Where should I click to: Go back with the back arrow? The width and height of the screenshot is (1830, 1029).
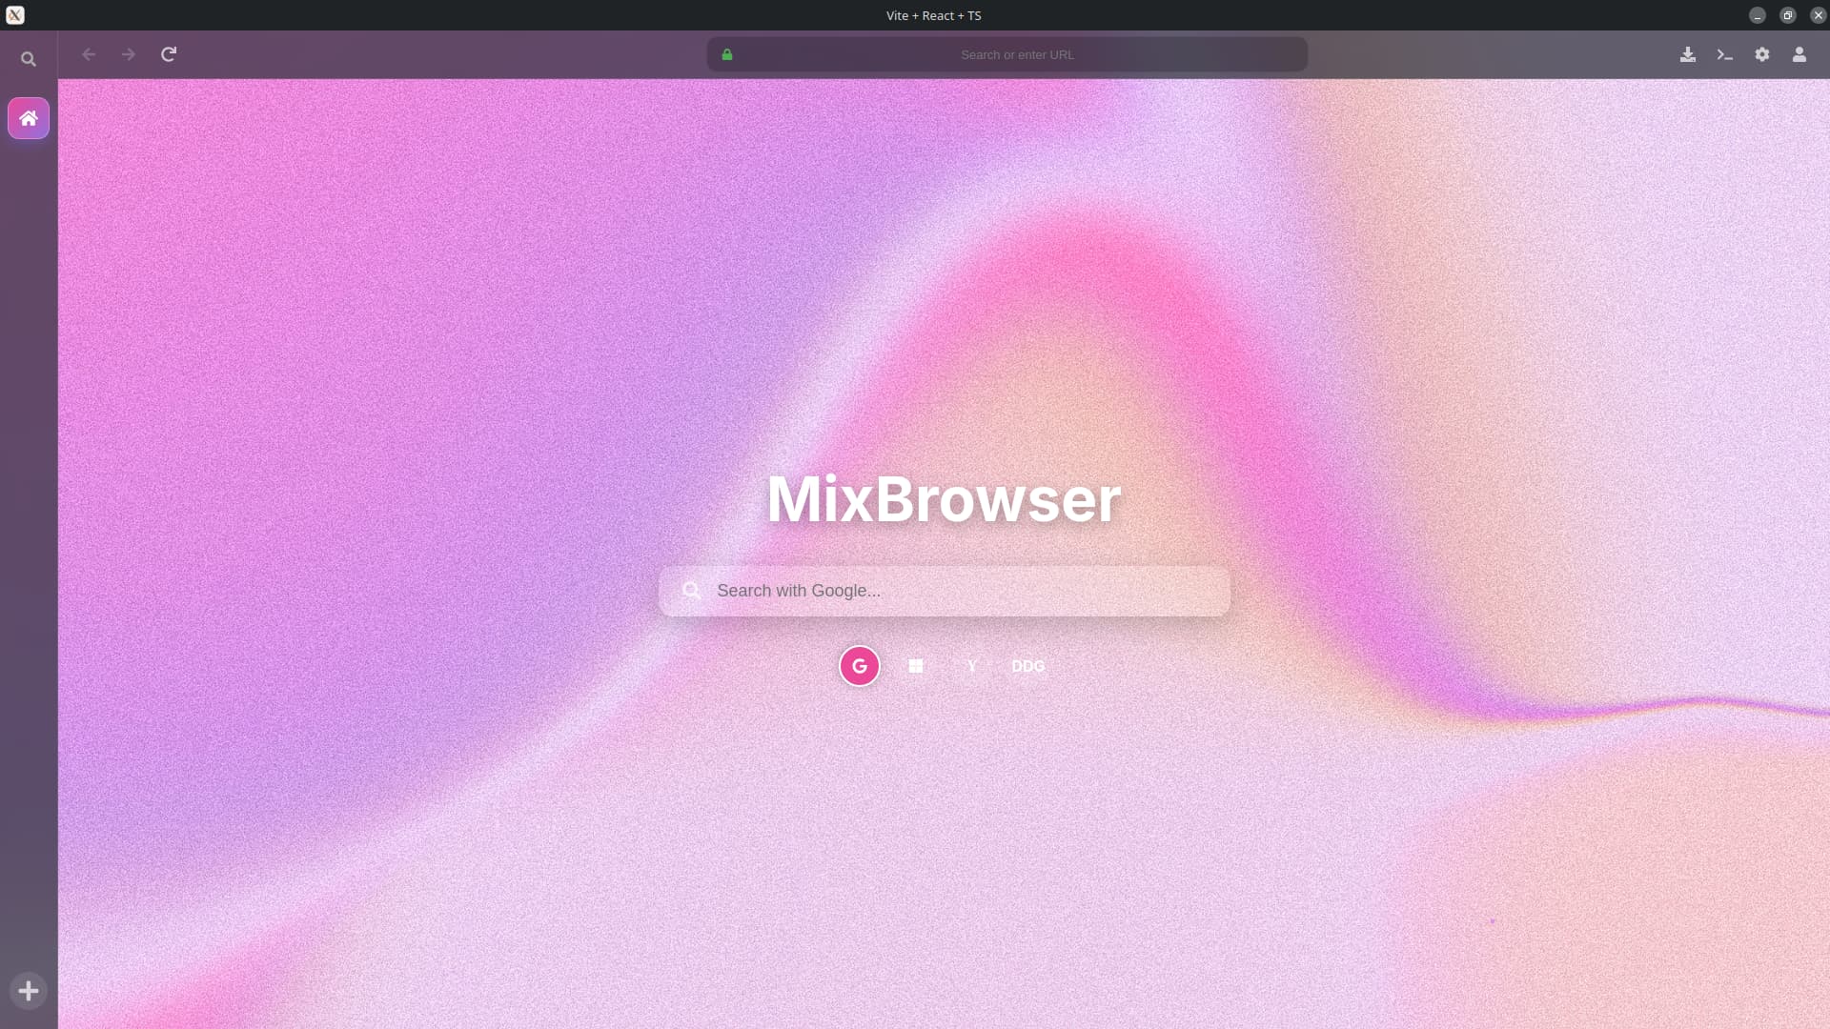point(89,54)
